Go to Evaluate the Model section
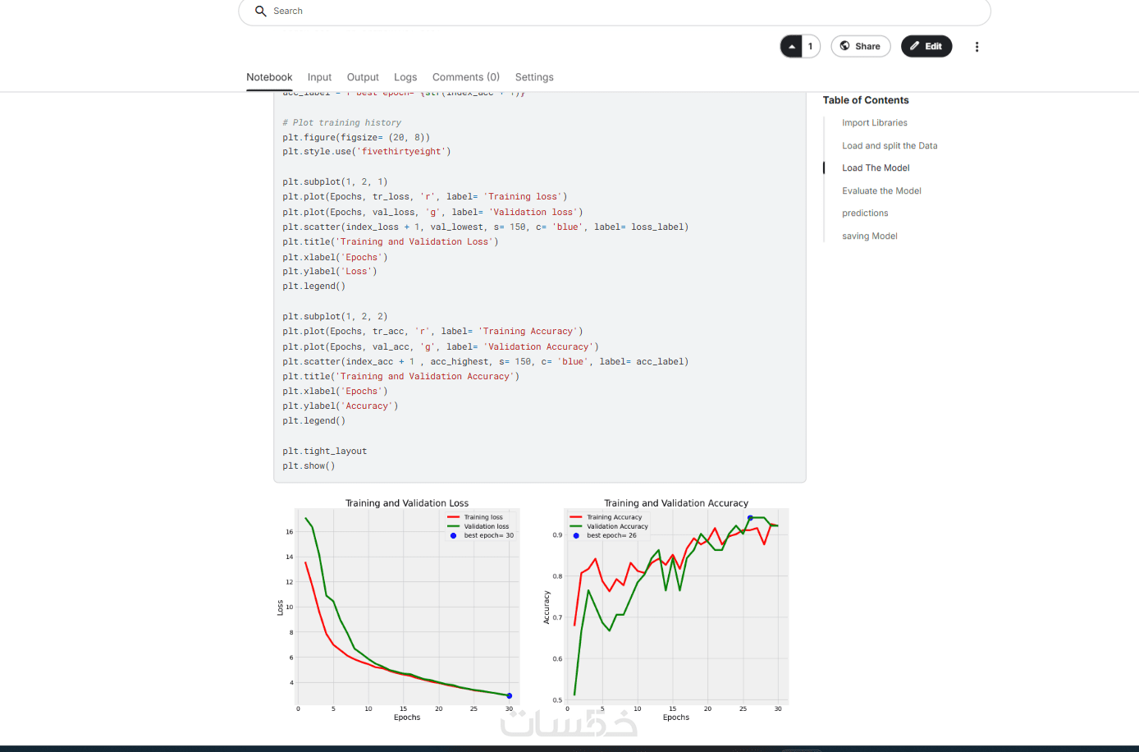The width and height of the screenshot is (1139, 752). tap(881, 191)
